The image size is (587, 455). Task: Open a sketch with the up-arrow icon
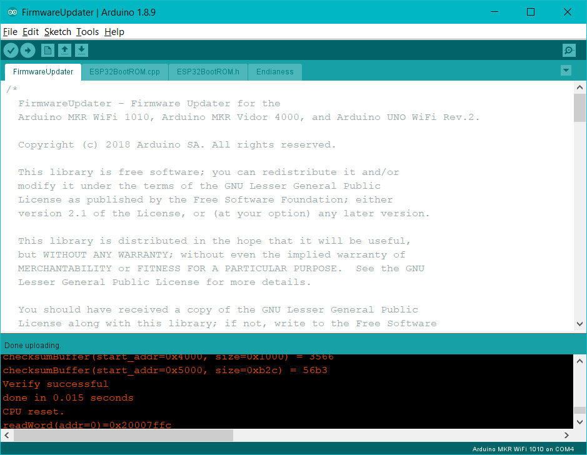[64, 50]
